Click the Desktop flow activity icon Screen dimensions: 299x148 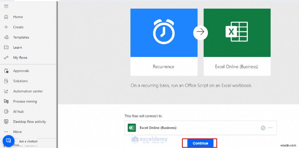6,122
